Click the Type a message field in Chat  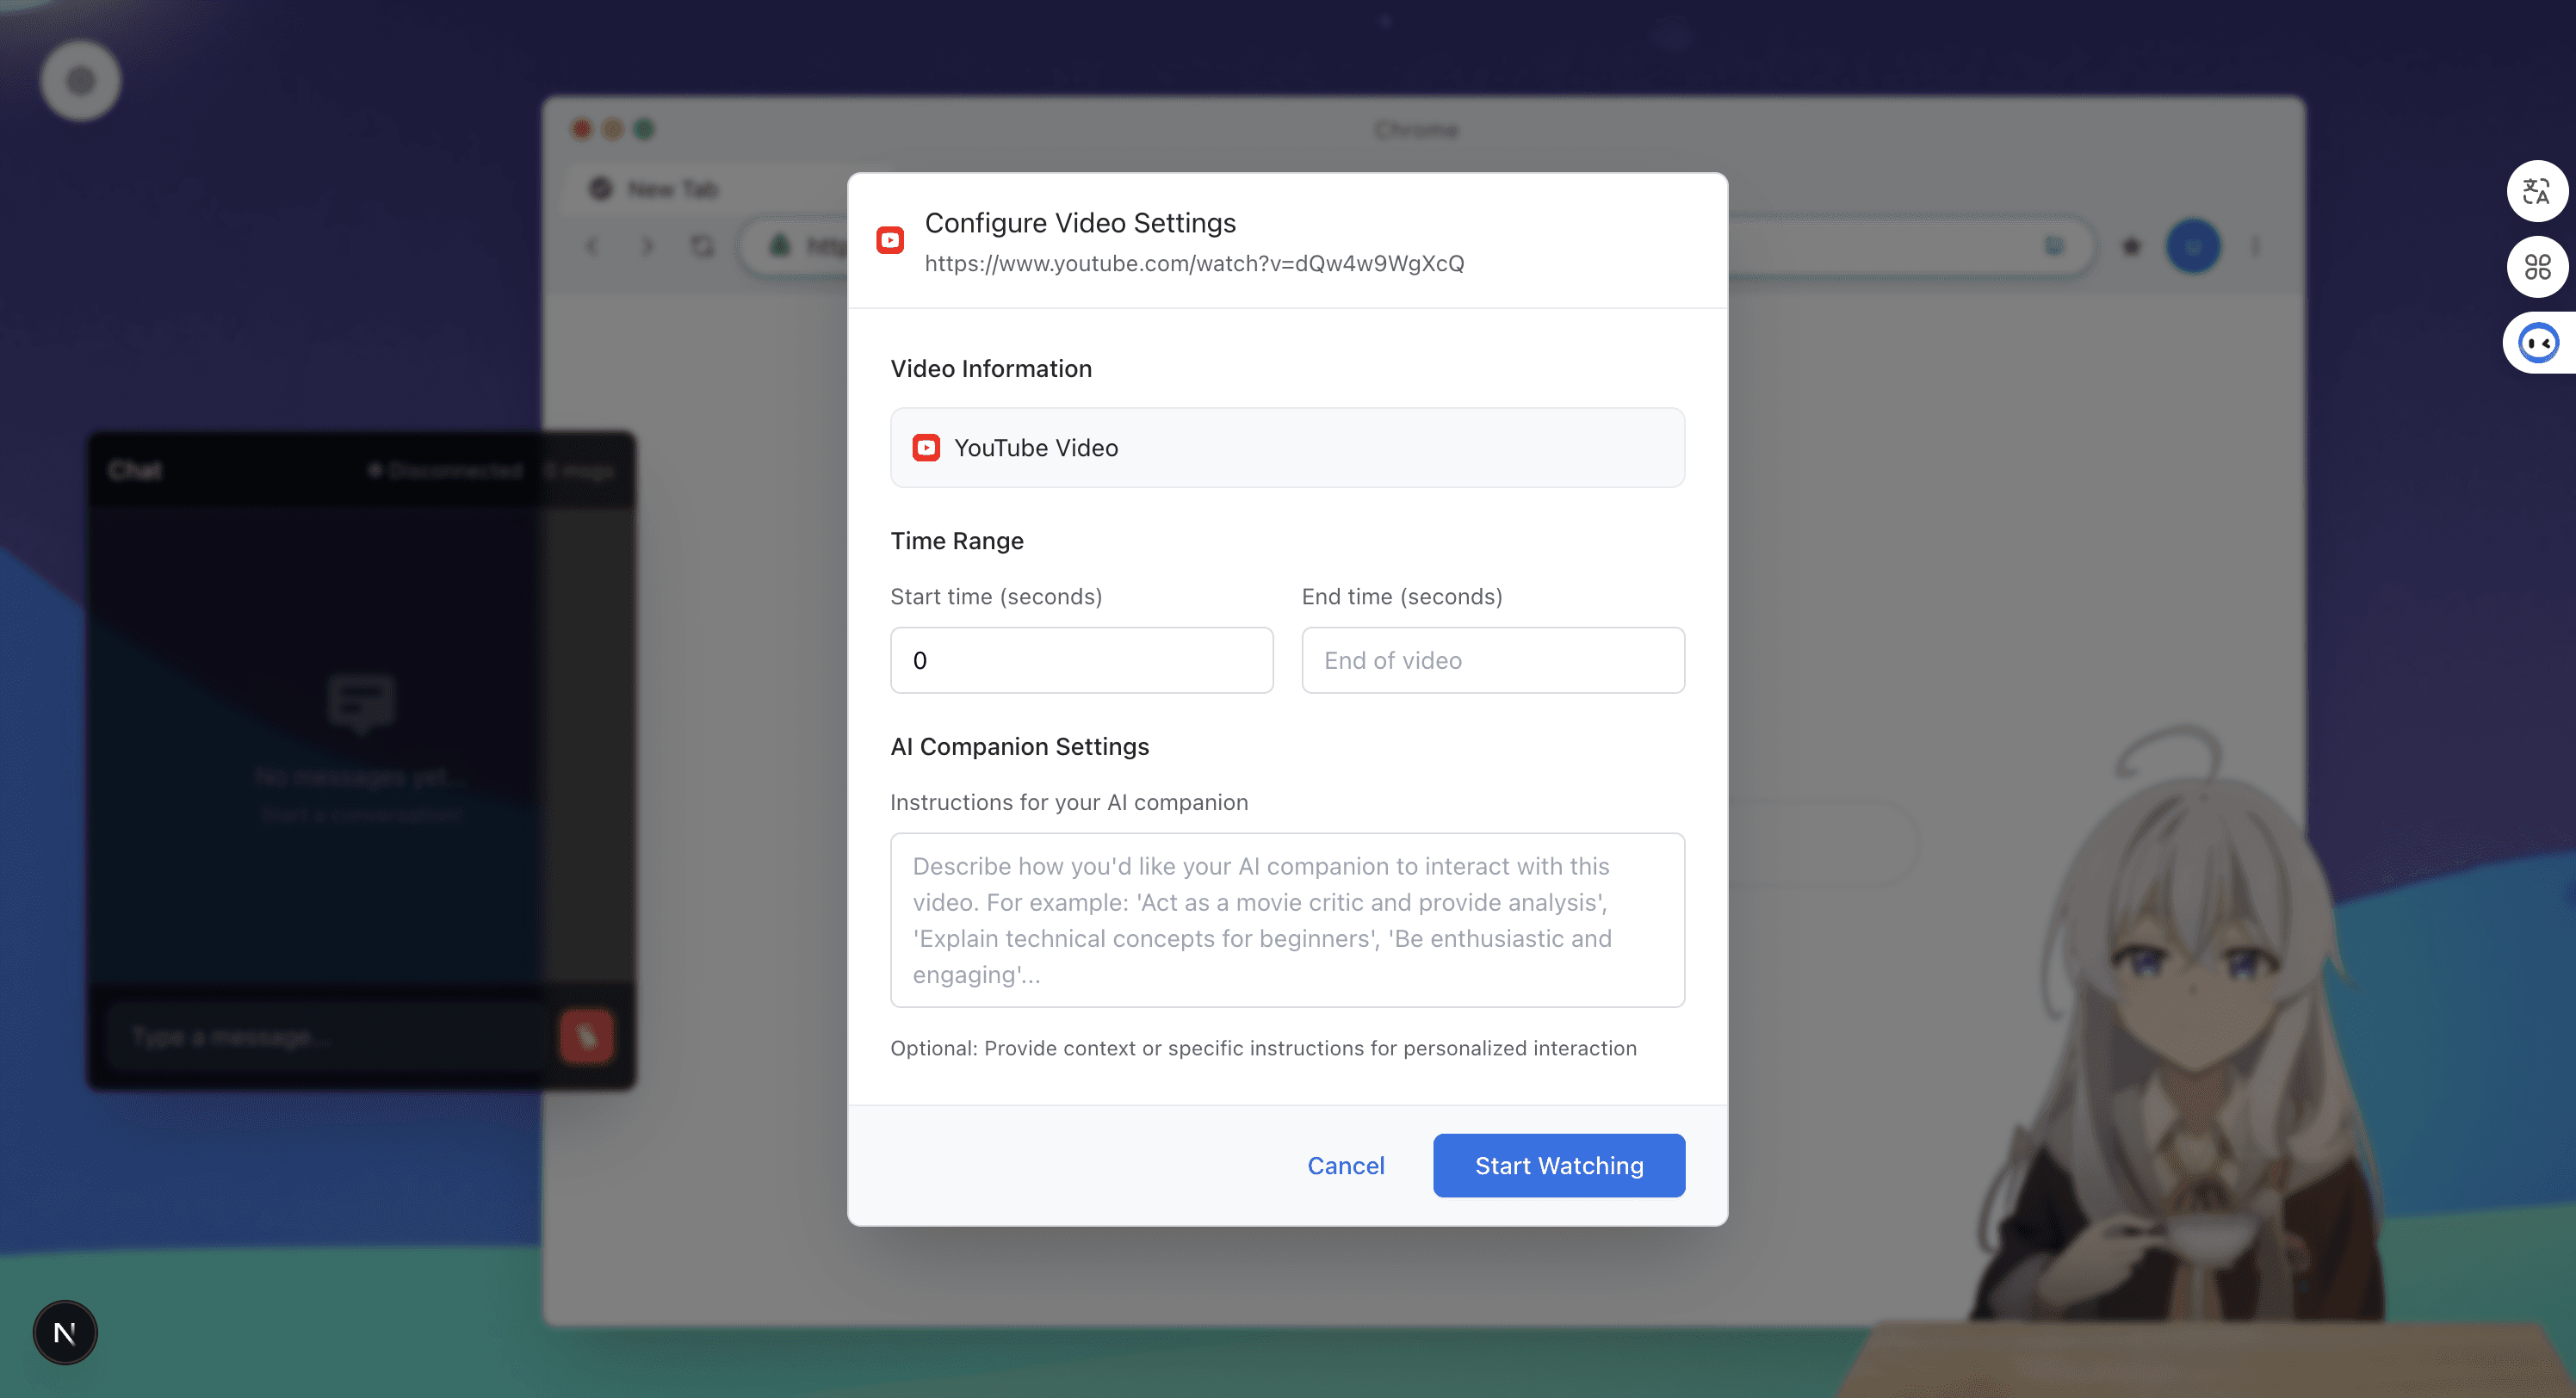(x=330, y=1036)
